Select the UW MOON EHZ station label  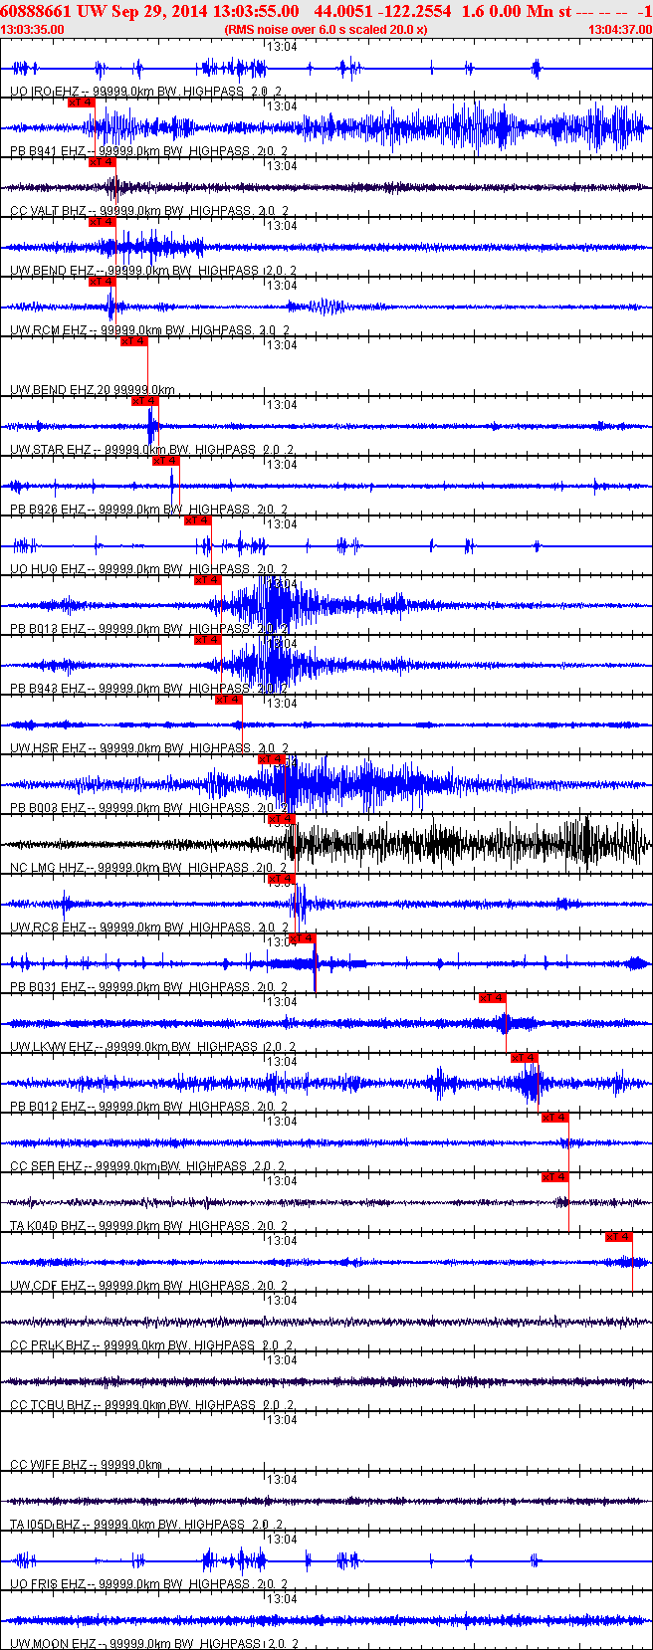(x=154, y=1644)
